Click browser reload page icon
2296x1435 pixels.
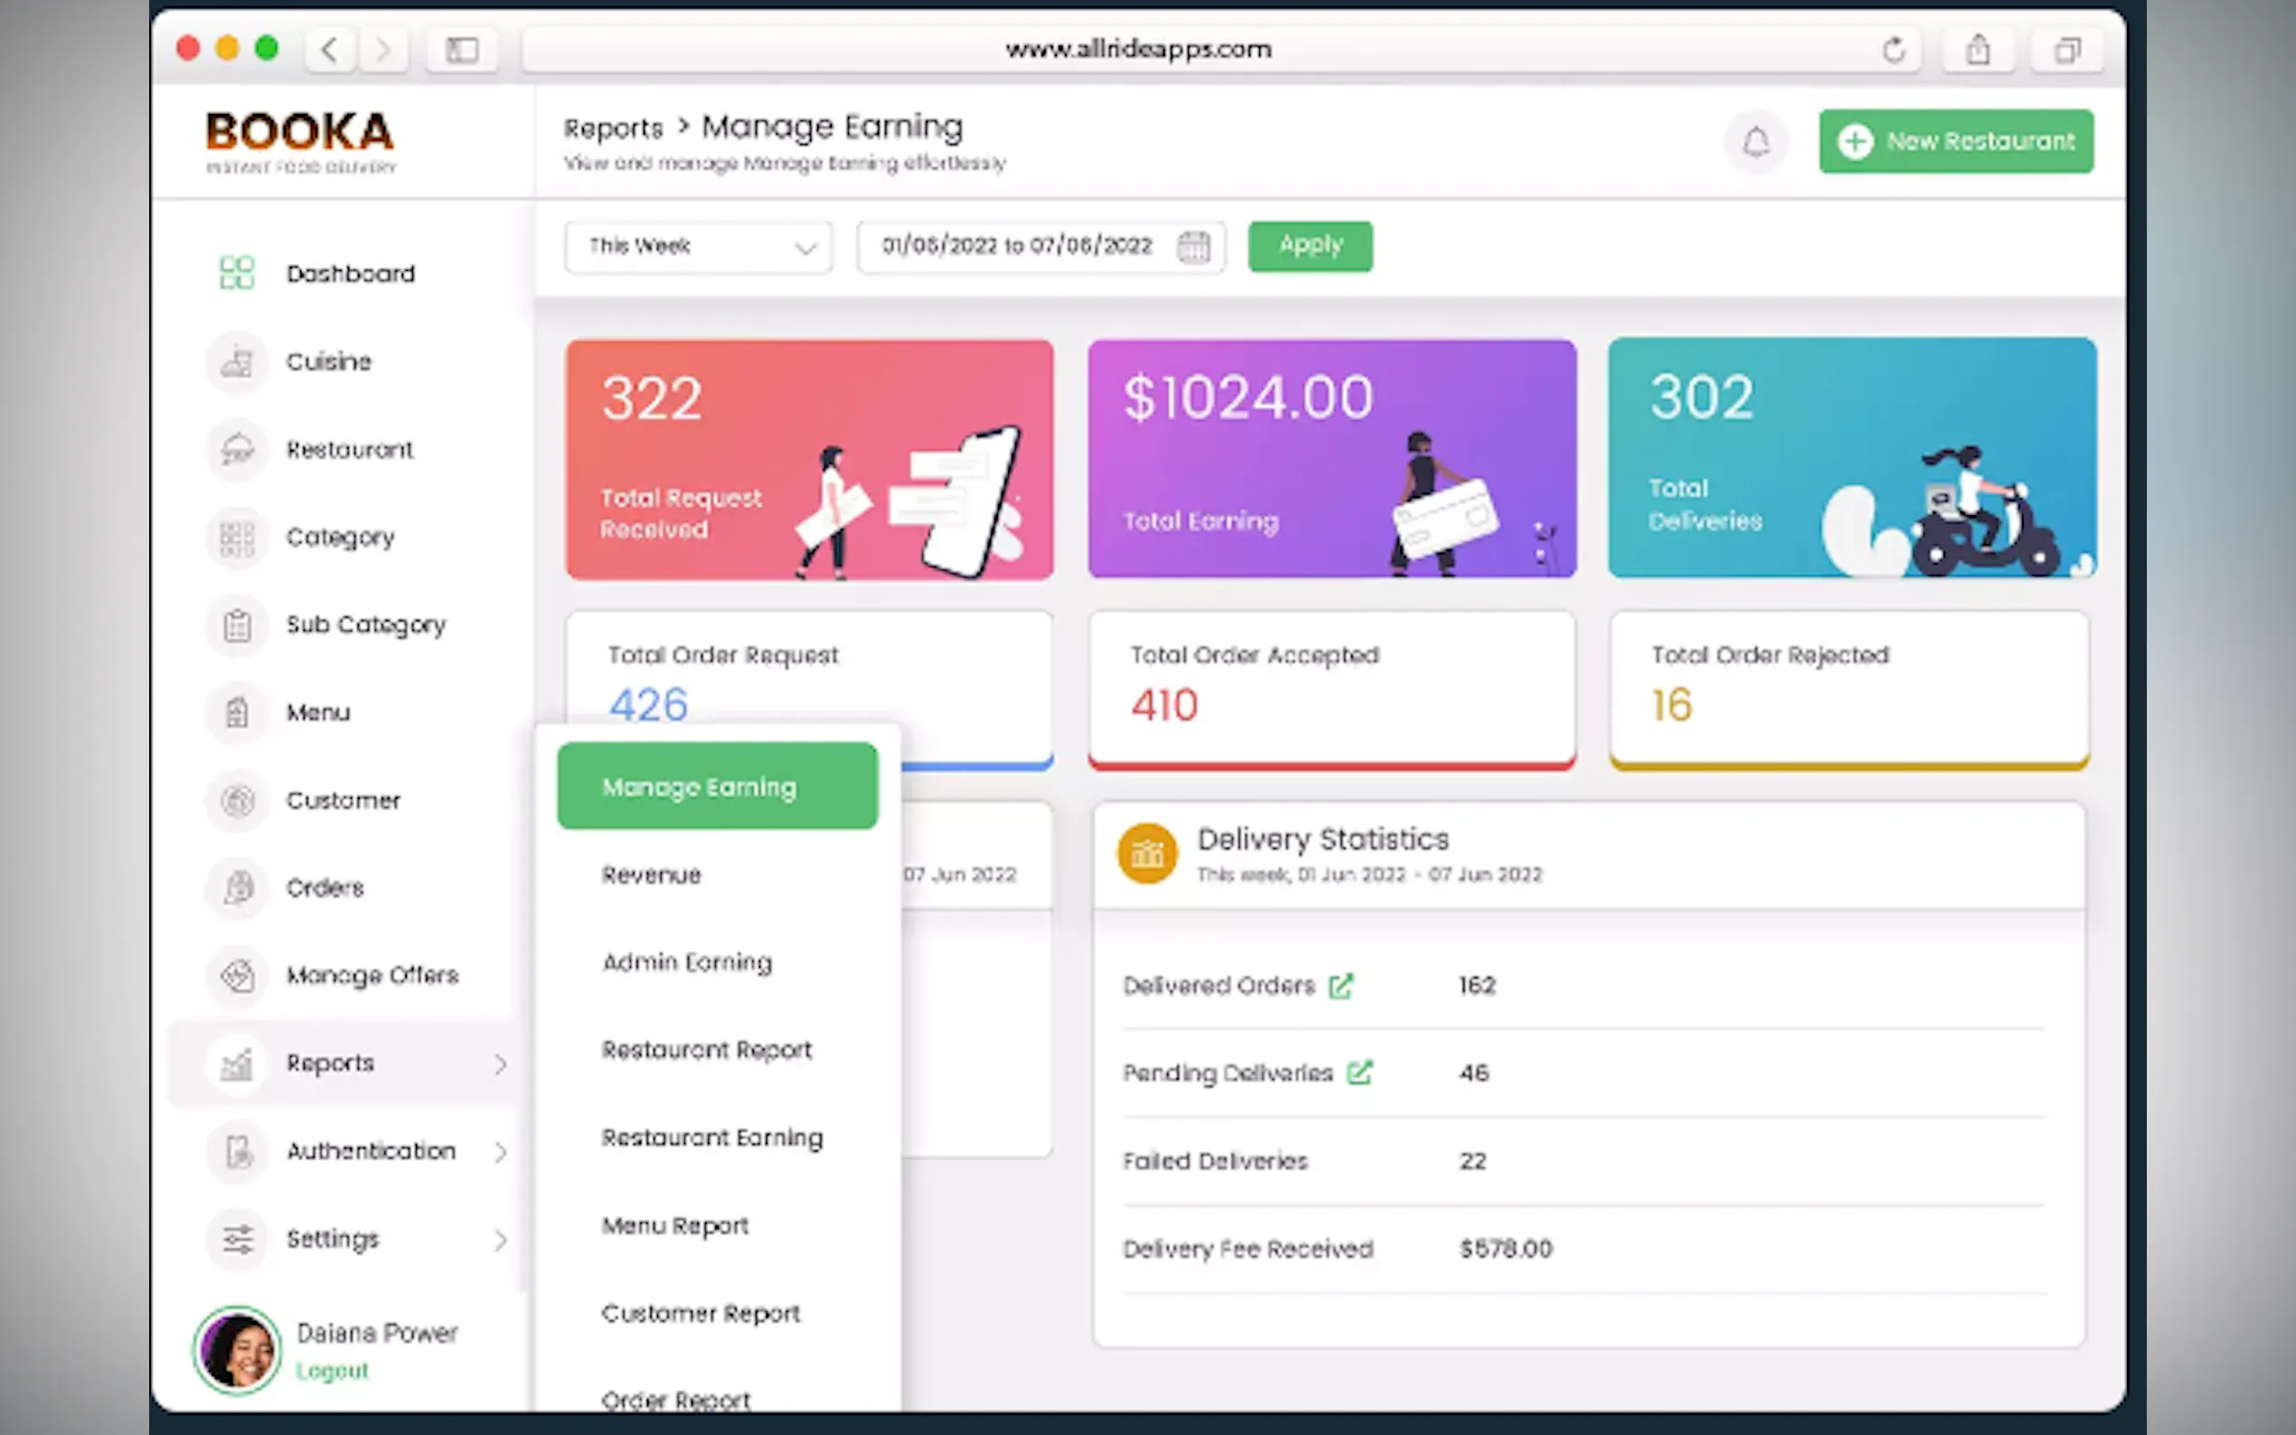click(1894, 50)
